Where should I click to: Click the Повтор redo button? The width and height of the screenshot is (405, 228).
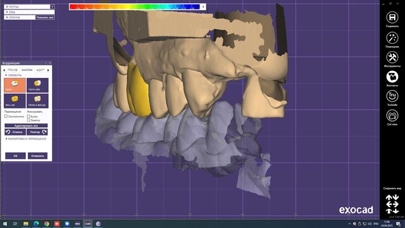point(37,132)
